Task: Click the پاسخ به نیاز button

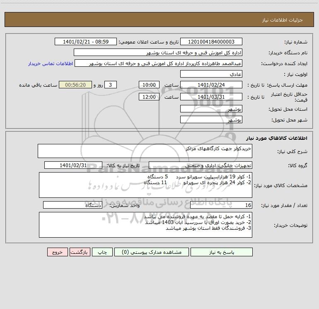Action: click(x=222, y=252)
